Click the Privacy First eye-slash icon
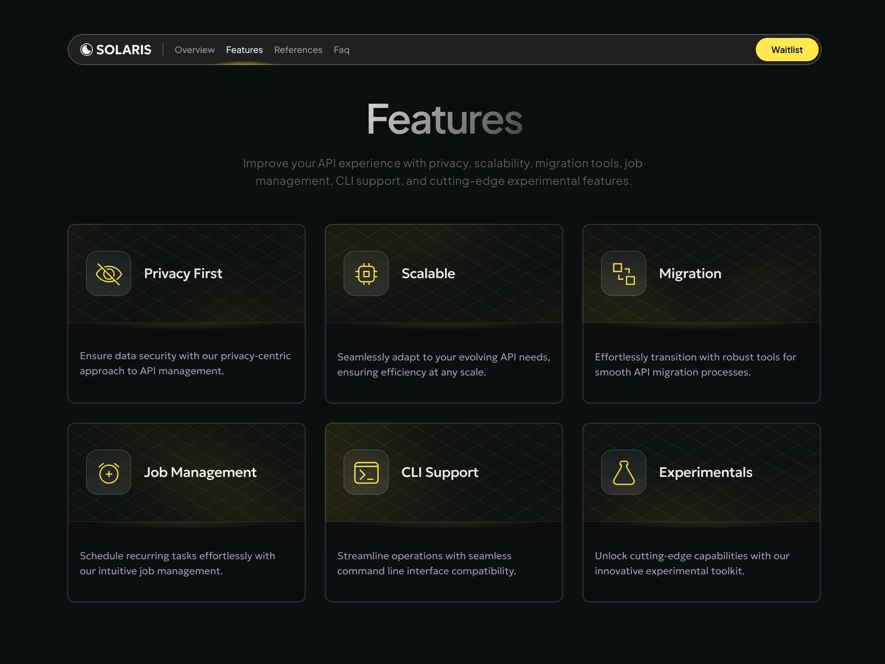 pyautogui.click(x=108, y=273)
